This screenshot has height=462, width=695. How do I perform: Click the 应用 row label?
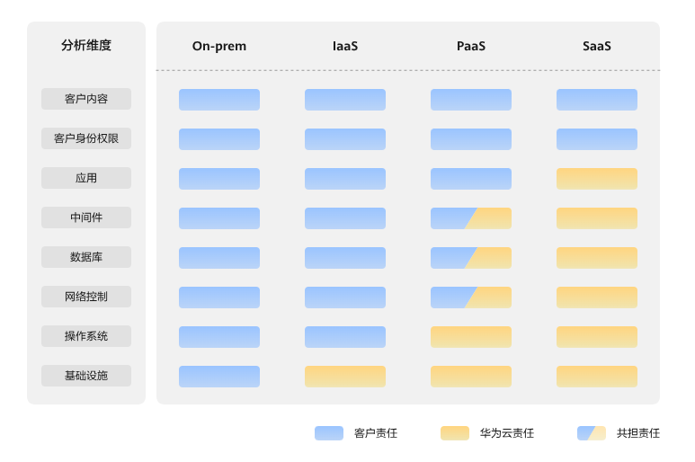86,178
